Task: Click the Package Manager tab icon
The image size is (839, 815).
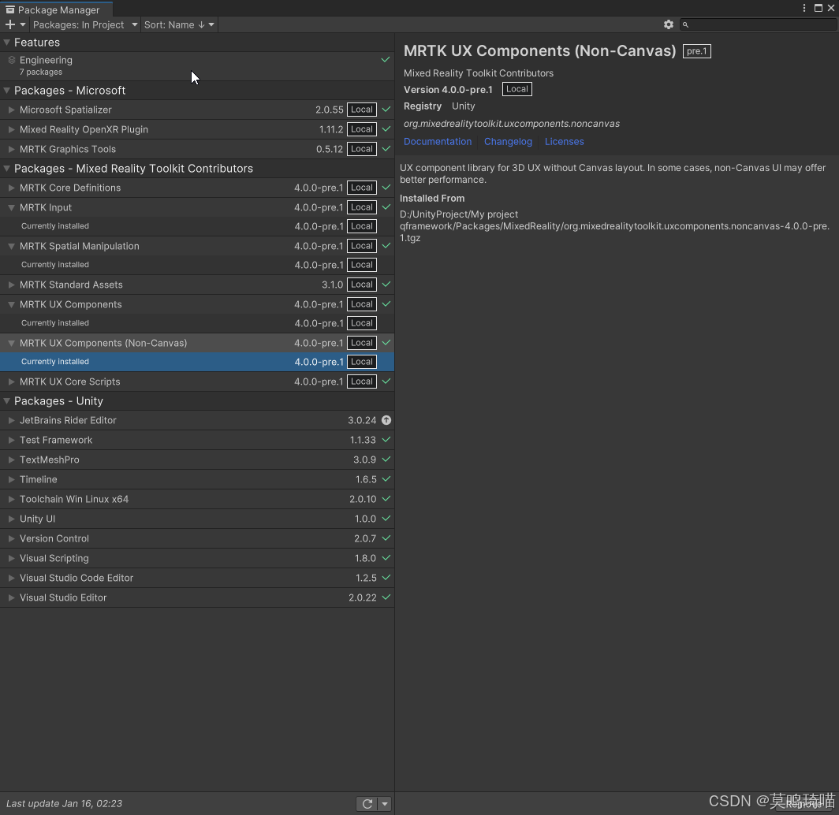Action: [x=9, y=9]
